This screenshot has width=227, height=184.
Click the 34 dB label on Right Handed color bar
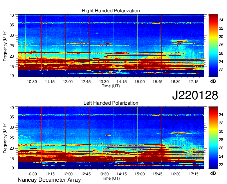[x=221, y=20]
